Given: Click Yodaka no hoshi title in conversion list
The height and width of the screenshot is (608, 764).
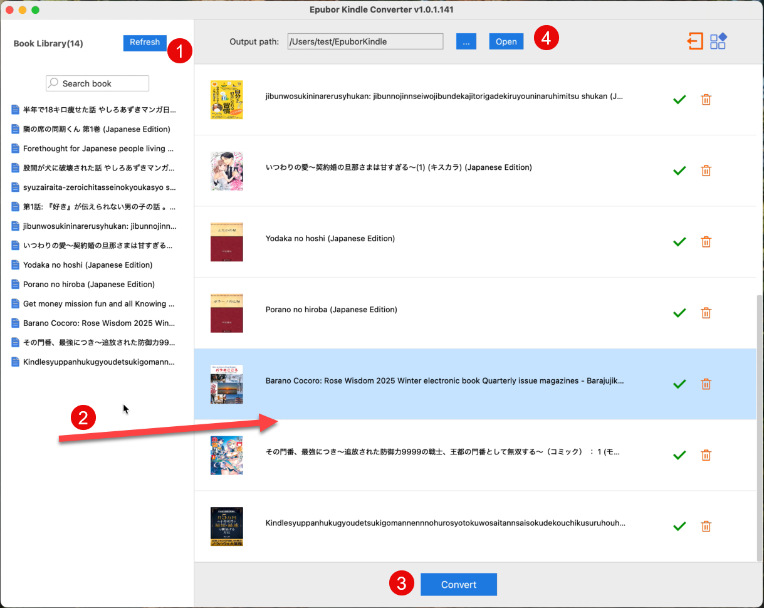Looking at the screenshot, I should [x=330, y=239].
